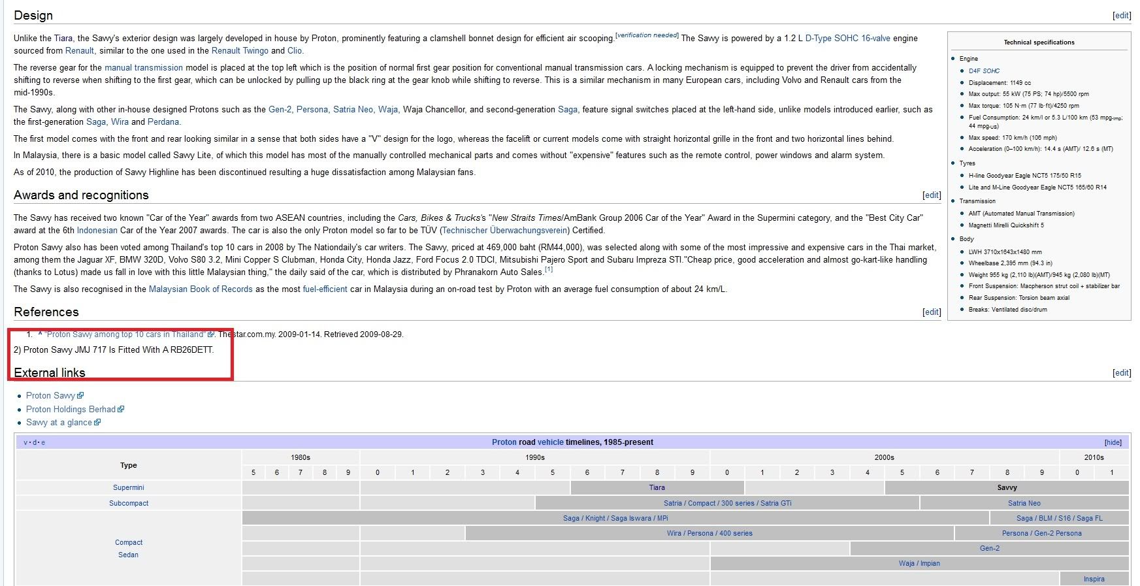The width and height of the screenshot is (1140, 586).
Task: Click the edit link for the Design section
Action: [x=1121, y=16]
